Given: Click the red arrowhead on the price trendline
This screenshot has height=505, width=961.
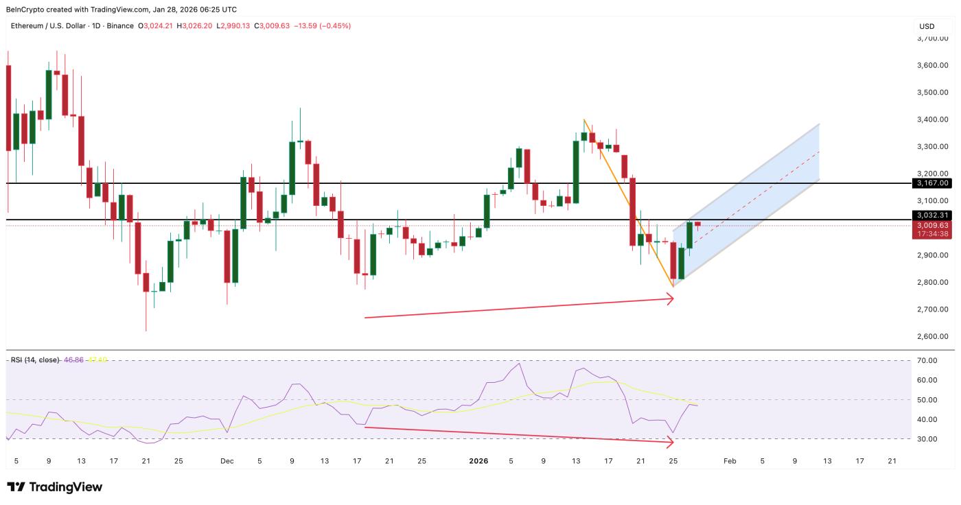Looking at the screenshot, I should (669, 298).
